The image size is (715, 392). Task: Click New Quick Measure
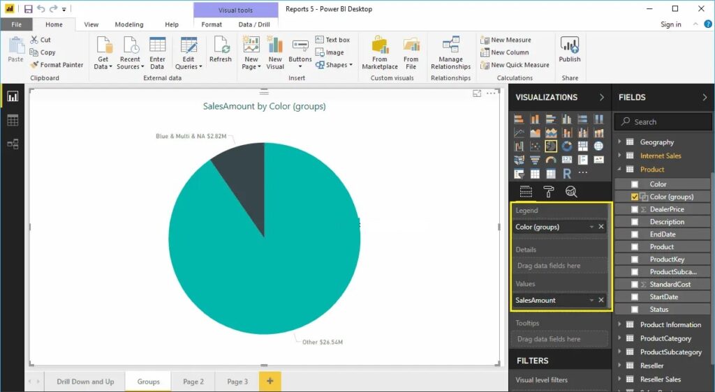coord(515,65)
